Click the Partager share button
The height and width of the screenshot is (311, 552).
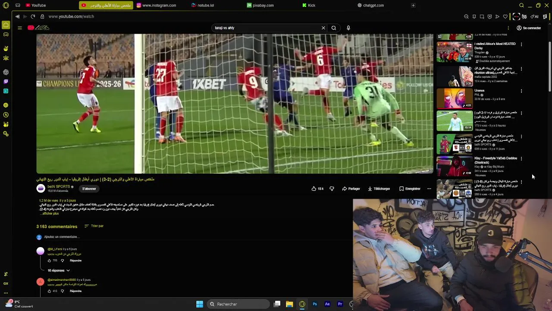(x=351, y=189)
